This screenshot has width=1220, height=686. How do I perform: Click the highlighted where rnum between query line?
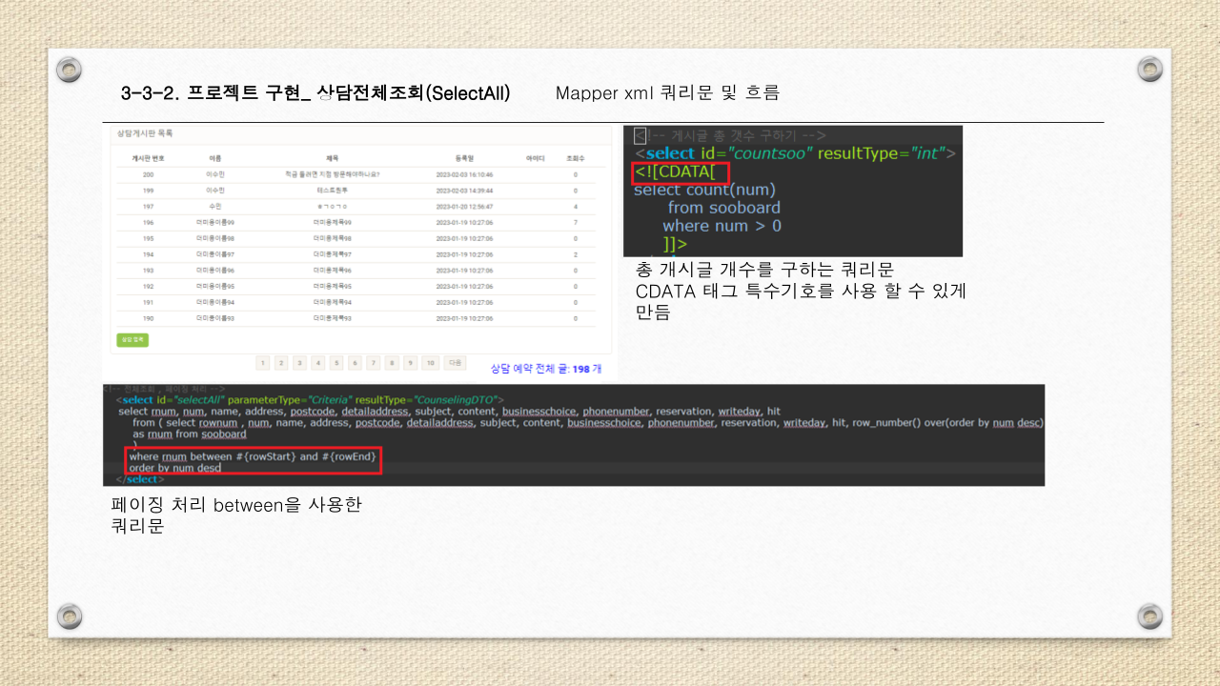pos(253,458)
